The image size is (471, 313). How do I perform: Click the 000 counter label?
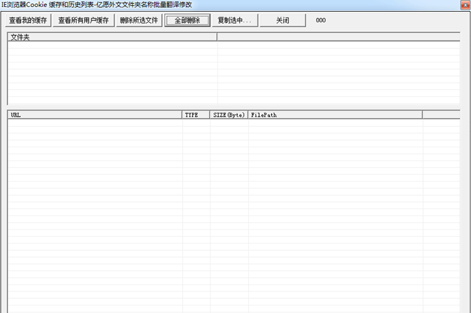[321, 21]
